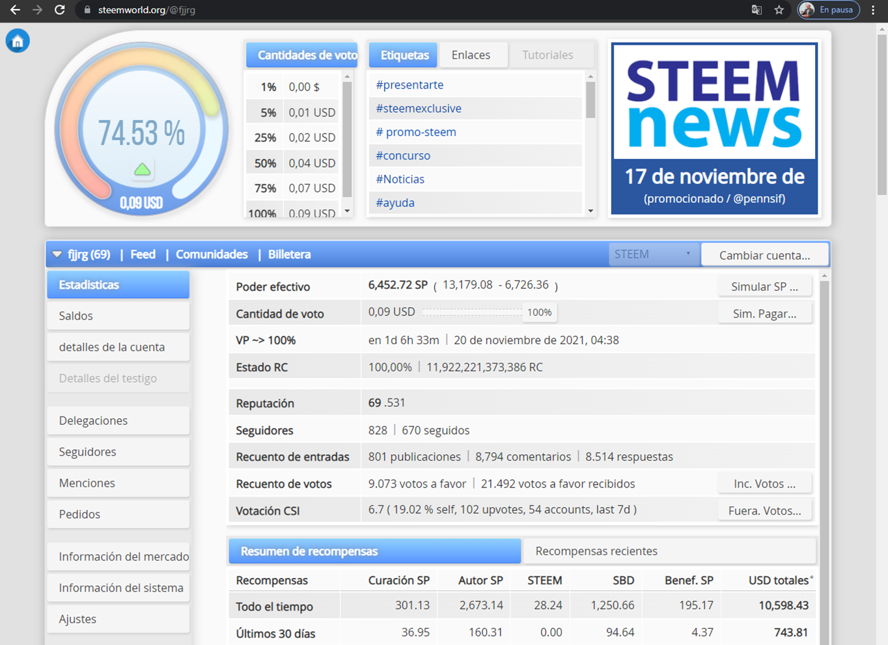Image resolution: width=888 pixels, height=645 pixels.
Task: Open the Delegaciones sidebar section
Action: pos(118,420)
